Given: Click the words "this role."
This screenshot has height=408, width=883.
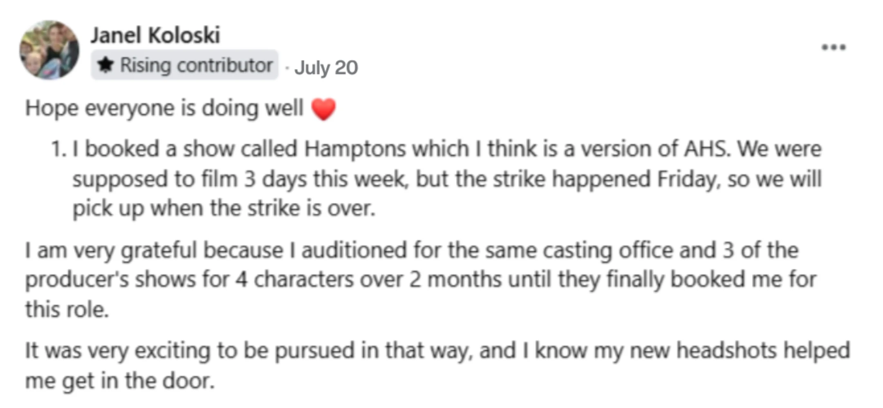Looking at the screenshot, I should pyautogui.click(x=67, y=310).
